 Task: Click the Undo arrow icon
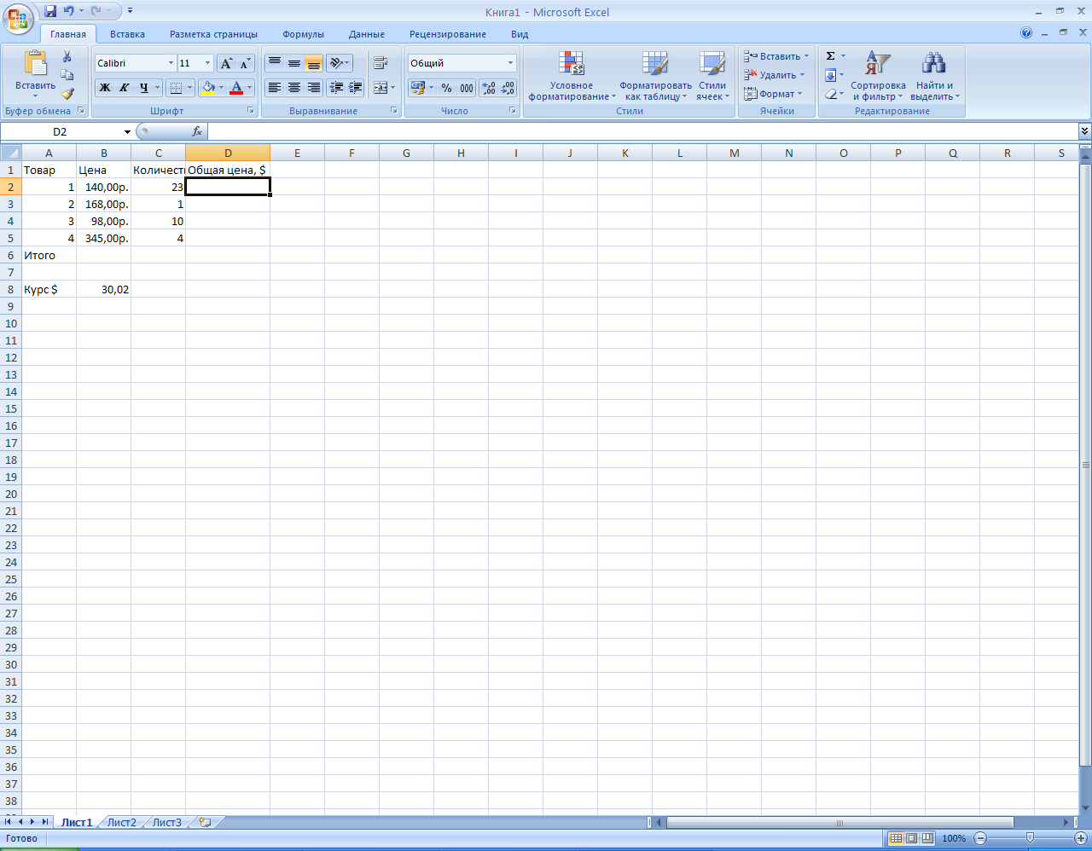pyautogui.click(x=68, y=11)
